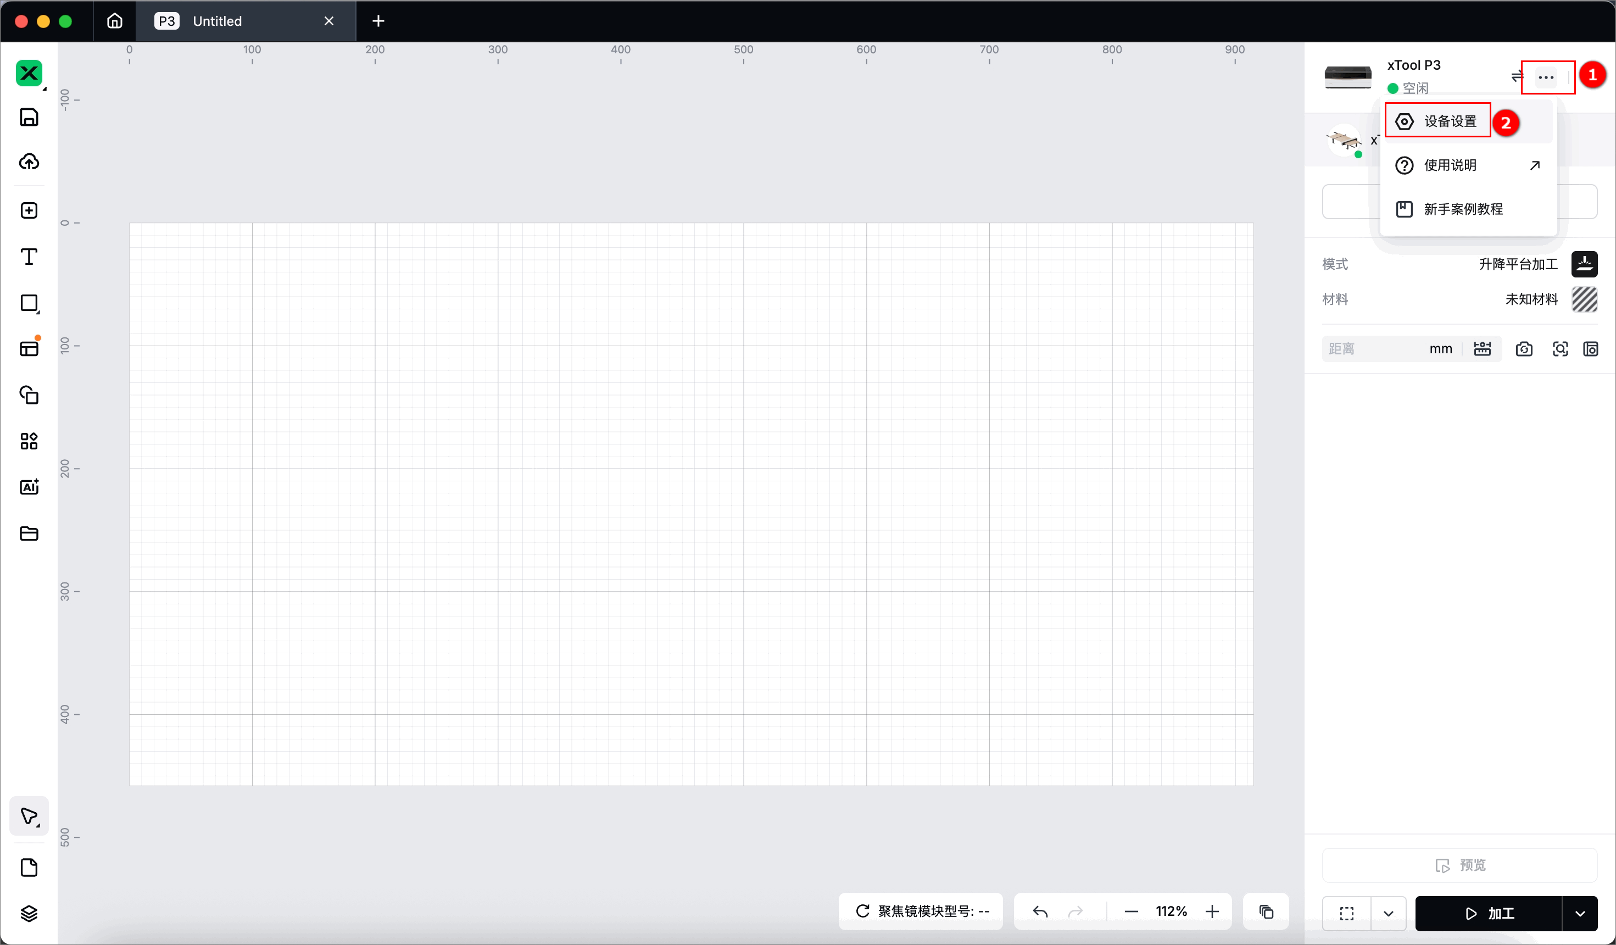
Task: Click the auto-measure distance icon
Action: 1482,349
